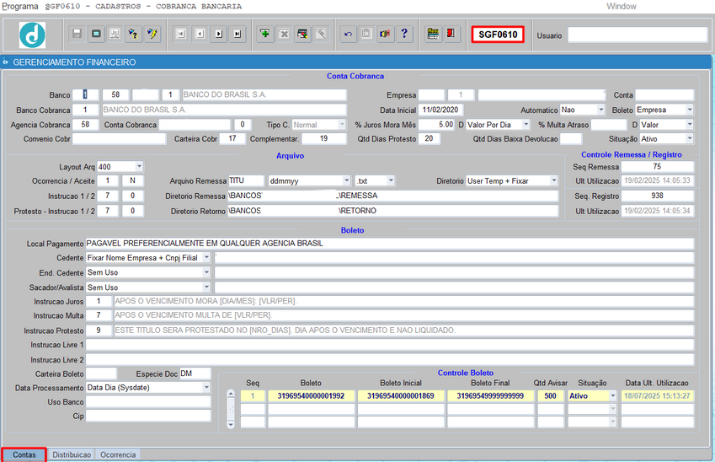The image size is (715, 462).
Task: Click the Data Inicial field 11/02/2020
Action: click(x=441, y=110)
